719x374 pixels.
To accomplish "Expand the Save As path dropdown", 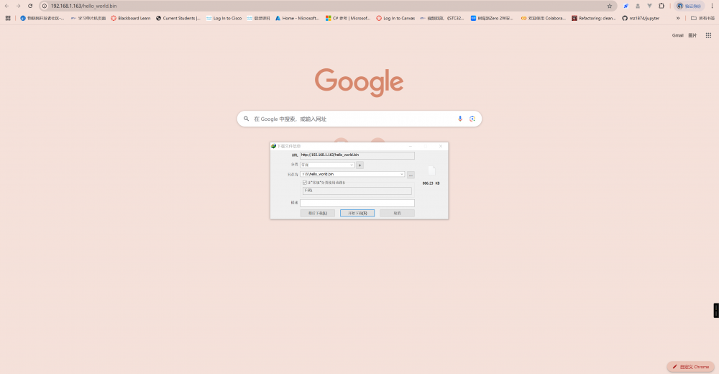I will tap(402, 174).
